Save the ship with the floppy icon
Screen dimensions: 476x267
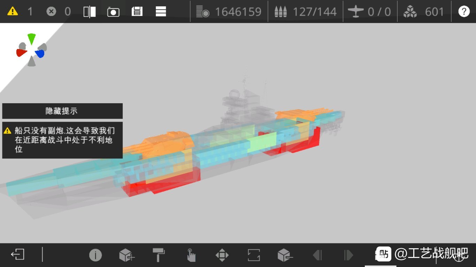pyautogui.click(x=137, y=11)
